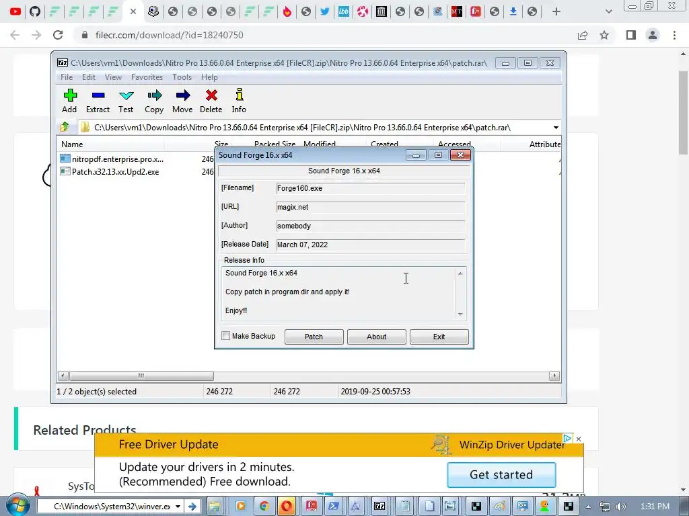Viewport: 689px width, 516px height.
Task: Switch to the Twitter browser tab
Action: click(325, 11)
